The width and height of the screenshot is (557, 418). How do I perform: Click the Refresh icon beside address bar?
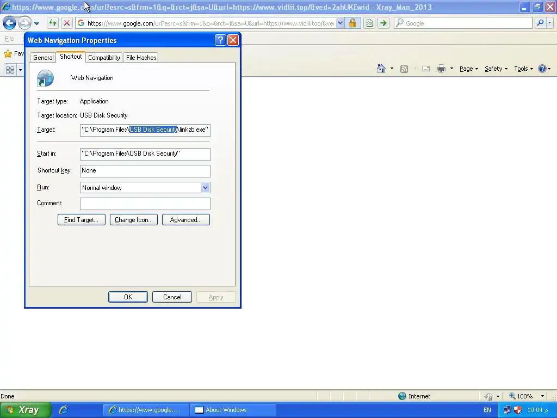click(x=53, y=23)
